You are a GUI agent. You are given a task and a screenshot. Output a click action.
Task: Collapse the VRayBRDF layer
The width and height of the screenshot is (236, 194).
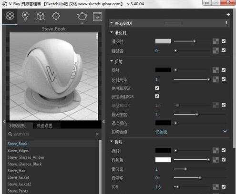coord(112,23)
